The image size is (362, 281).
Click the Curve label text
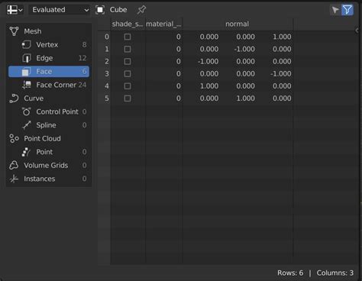pyautogui.click(x=34, y=99)
